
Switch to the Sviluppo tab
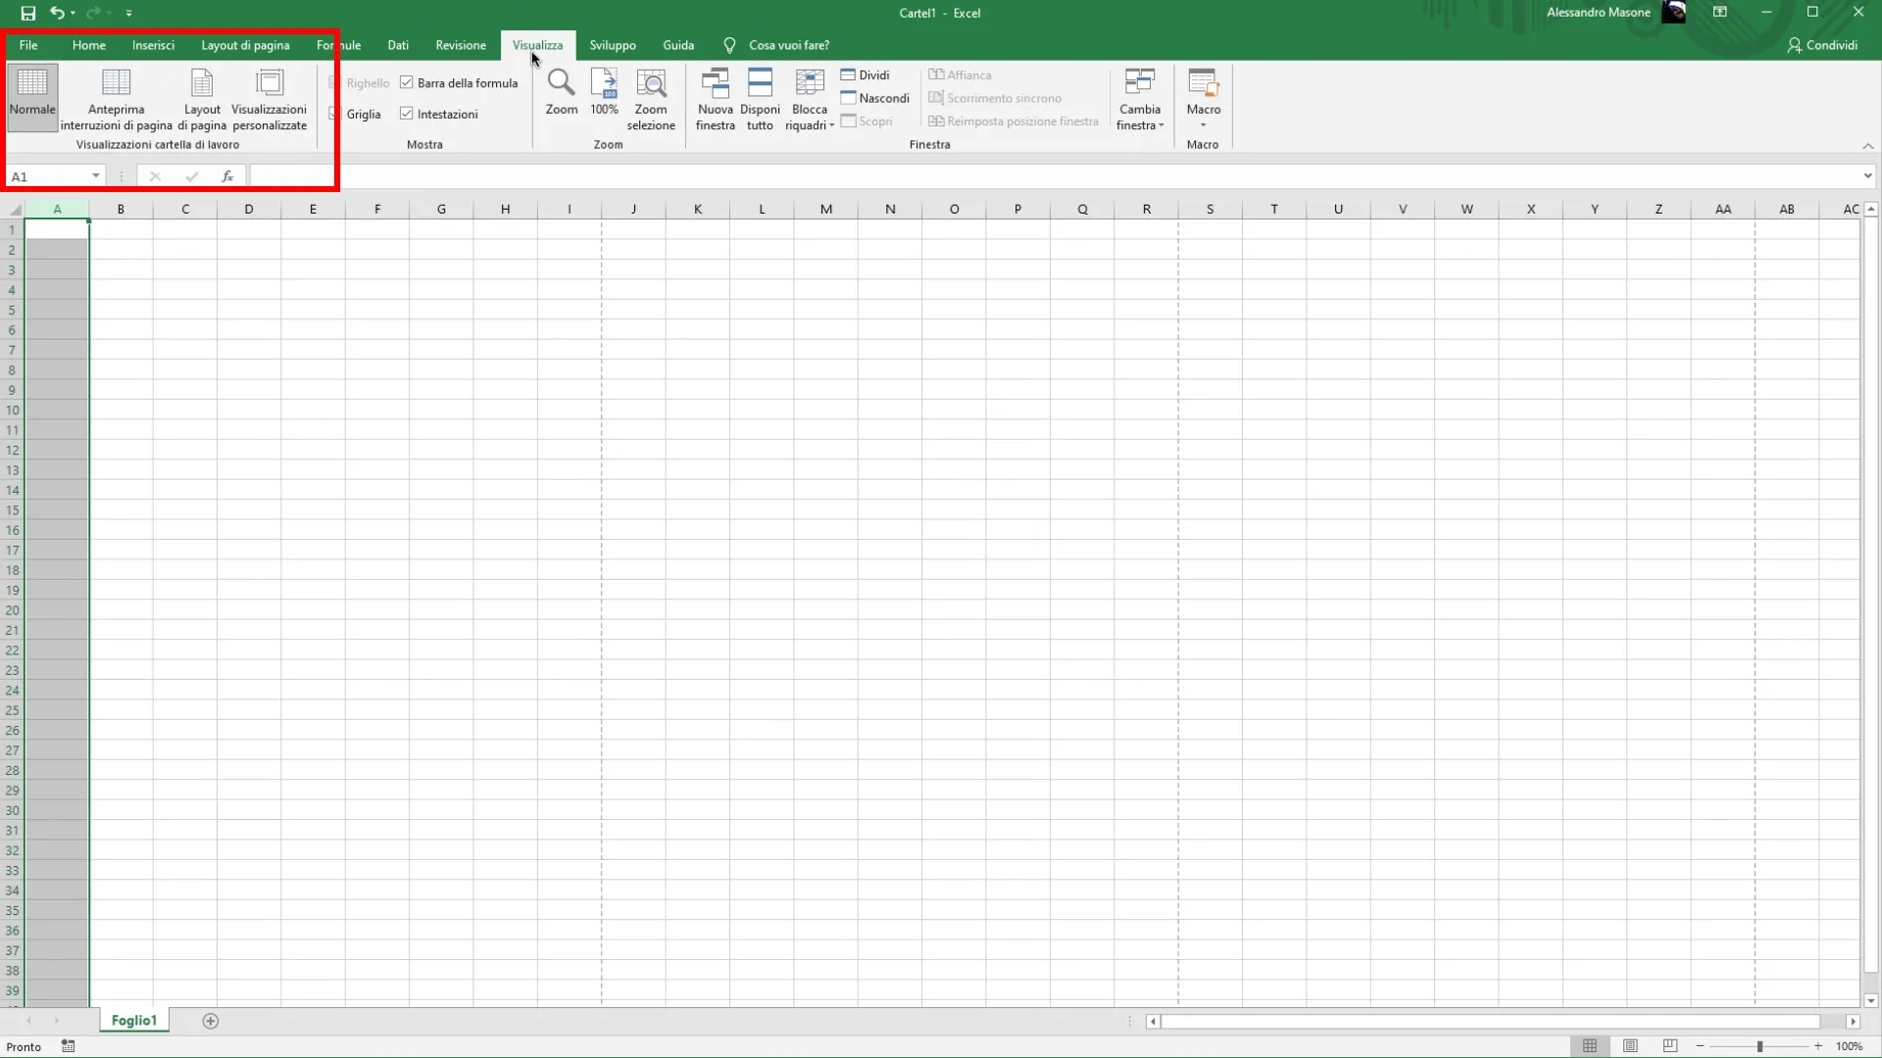tap(613, 45)
